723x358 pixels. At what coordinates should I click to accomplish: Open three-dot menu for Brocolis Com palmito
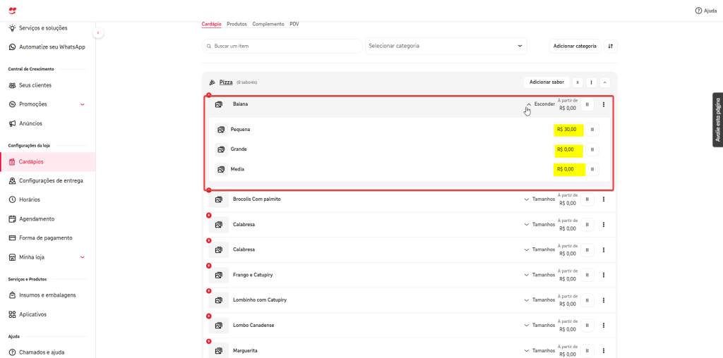point(604,199)
